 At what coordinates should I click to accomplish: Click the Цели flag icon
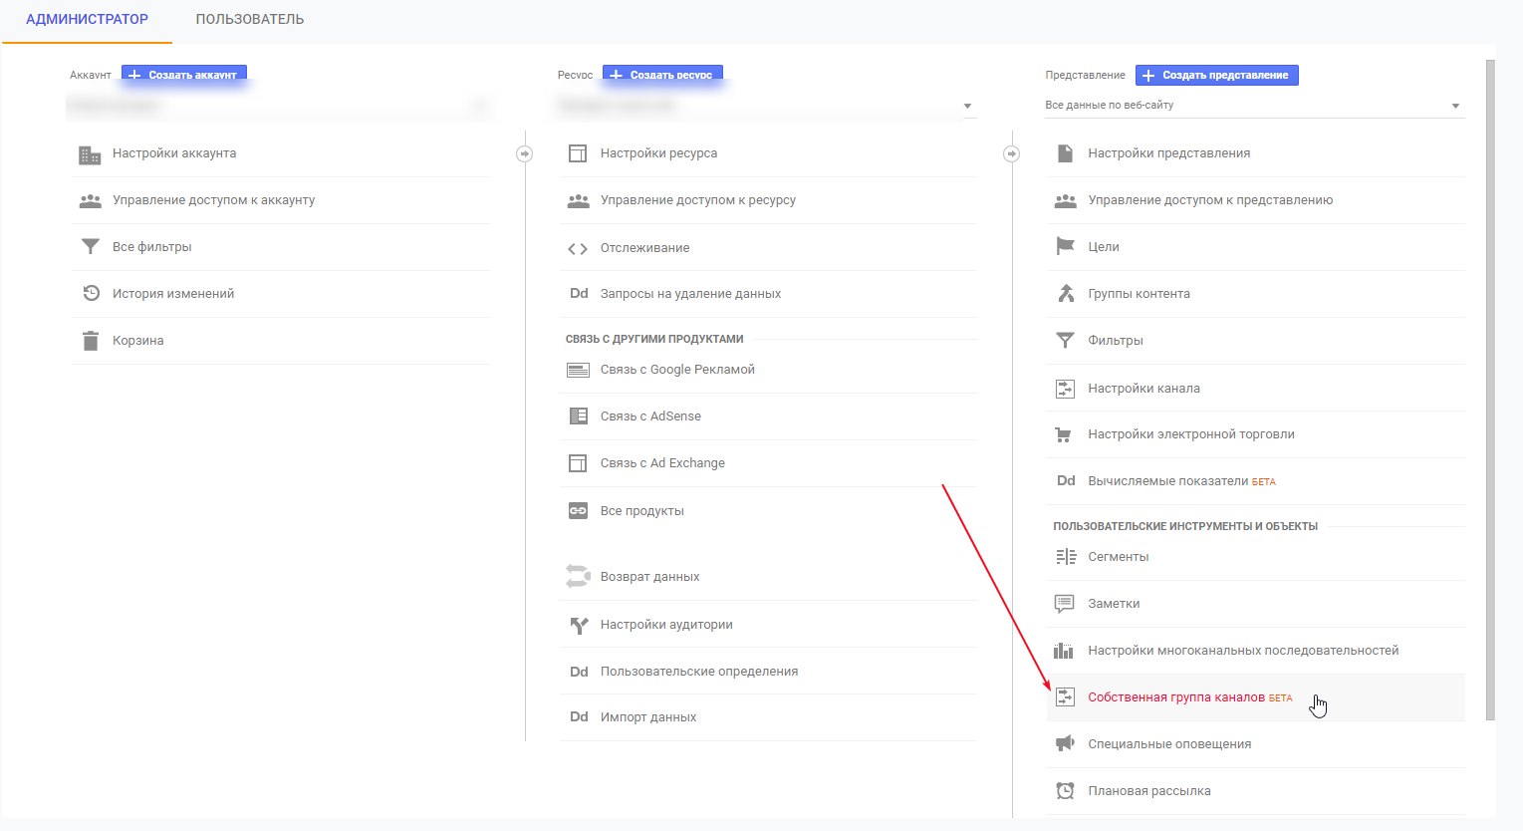coord(1065,247)
